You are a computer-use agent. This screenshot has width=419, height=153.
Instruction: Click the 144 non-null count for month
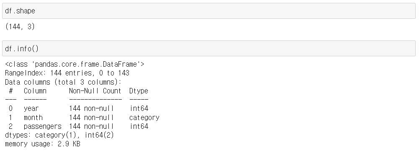pos(91,117)
